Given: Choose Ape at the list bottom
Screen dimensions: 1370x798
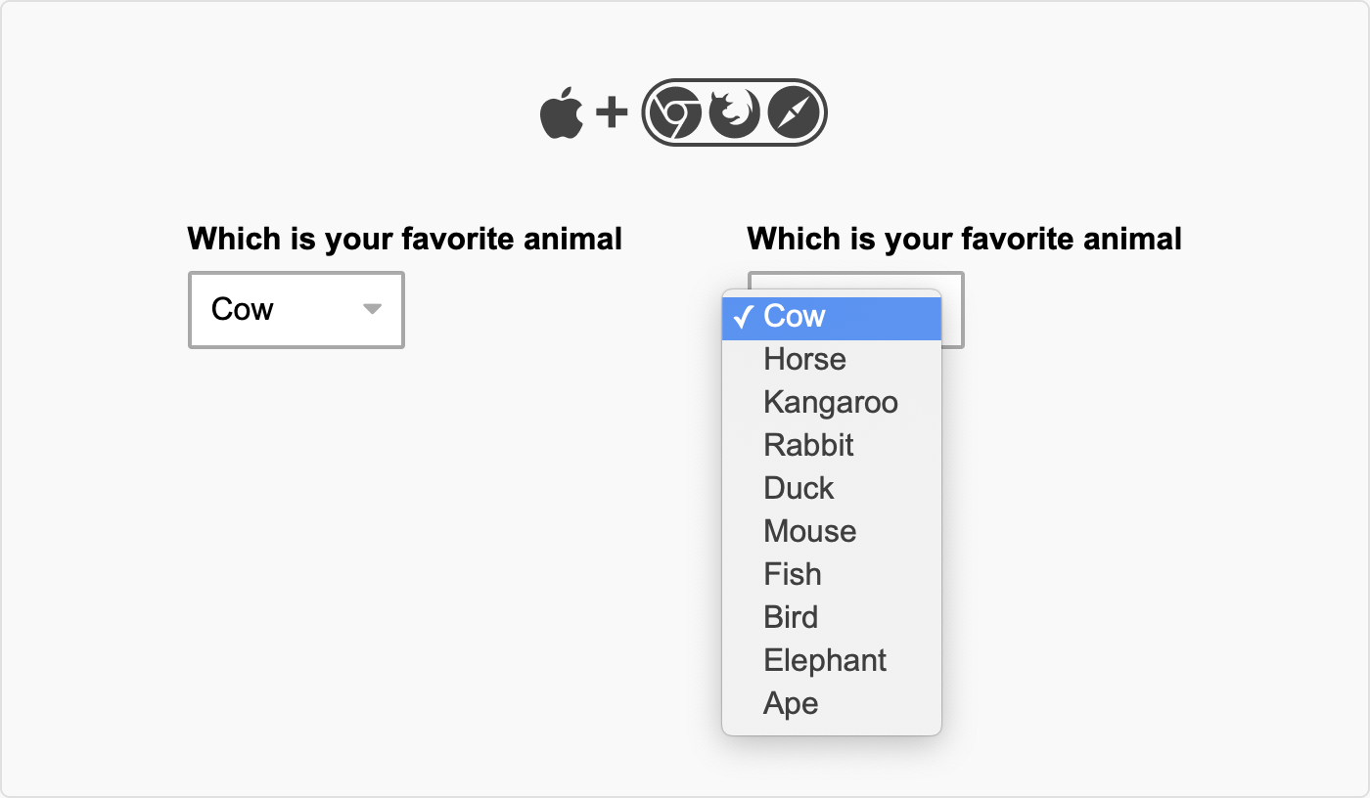Looking at the screenshot, I should (x=832, y=703).
